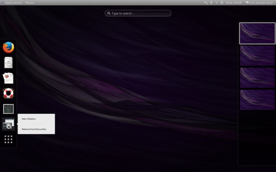
Task: Open the Help lifebuoy icon
Action: click(x=8, y=93)
